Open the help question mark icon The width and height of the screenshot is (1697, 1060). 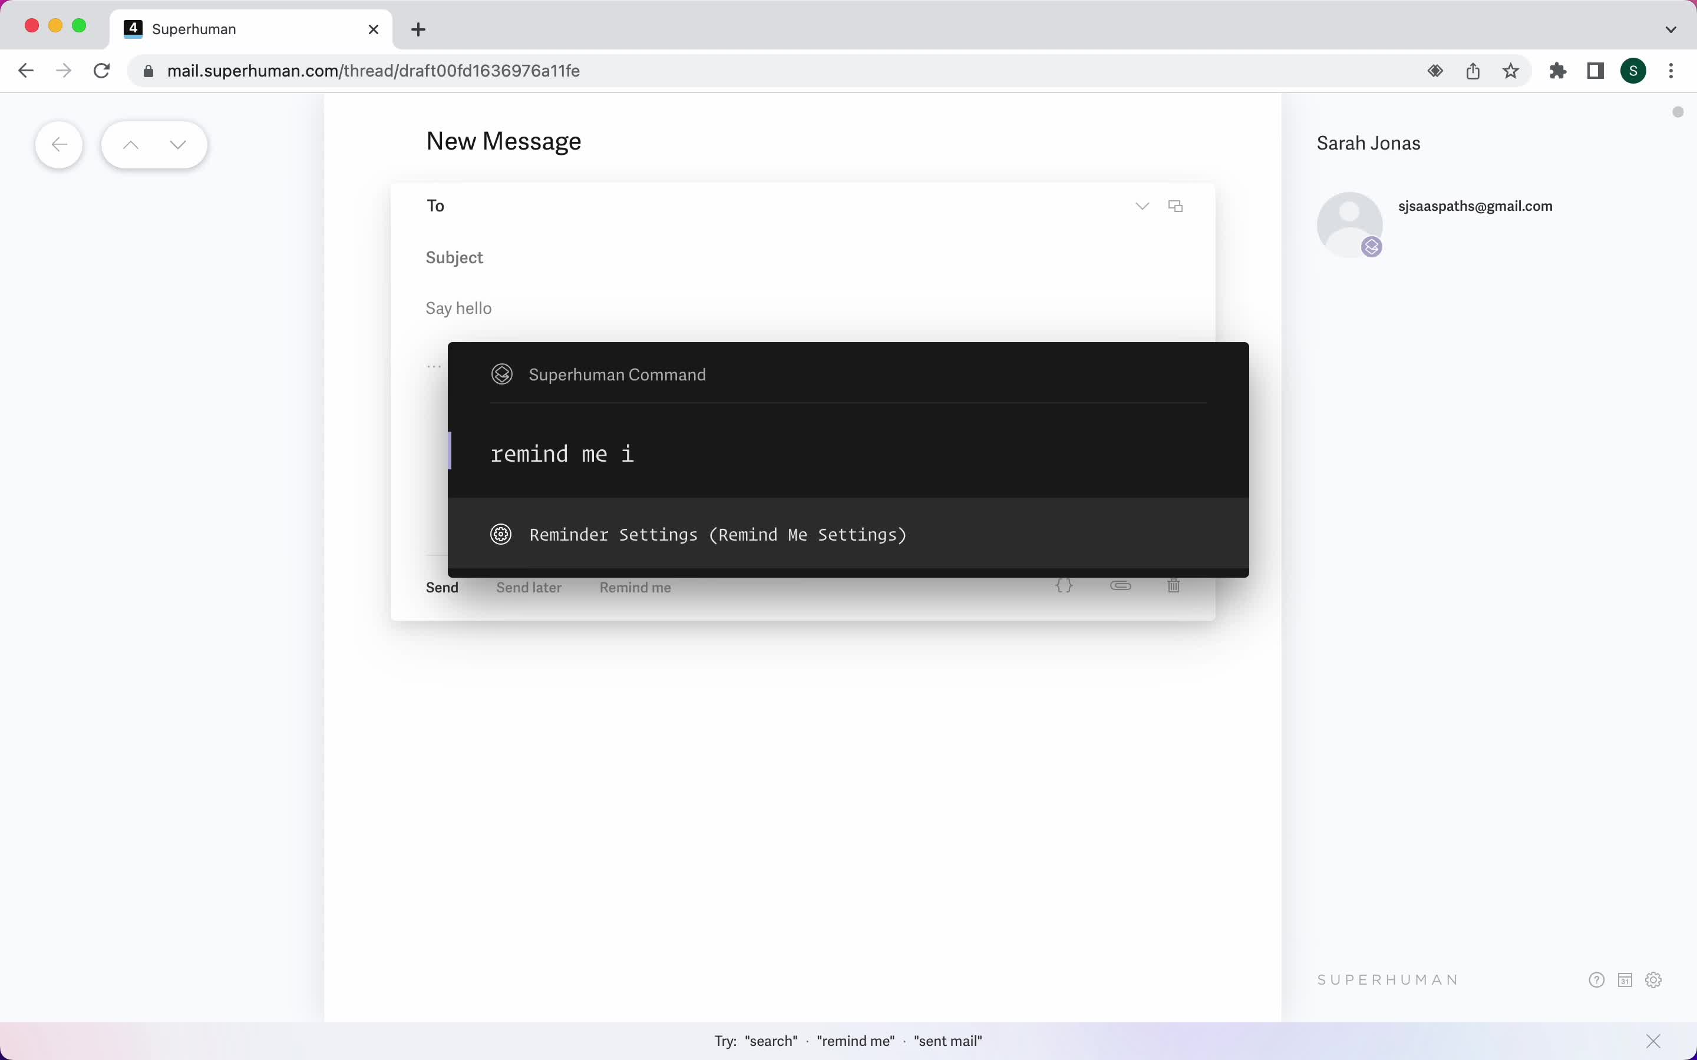[1596, 980]
